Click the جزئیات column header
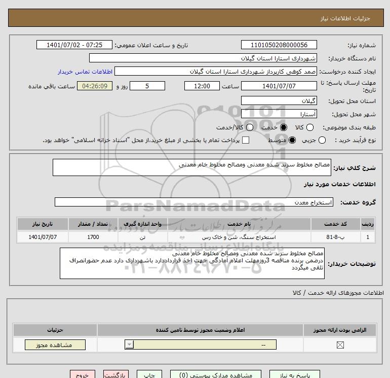The height and width of the screenshot is (378, 390). 55,330
